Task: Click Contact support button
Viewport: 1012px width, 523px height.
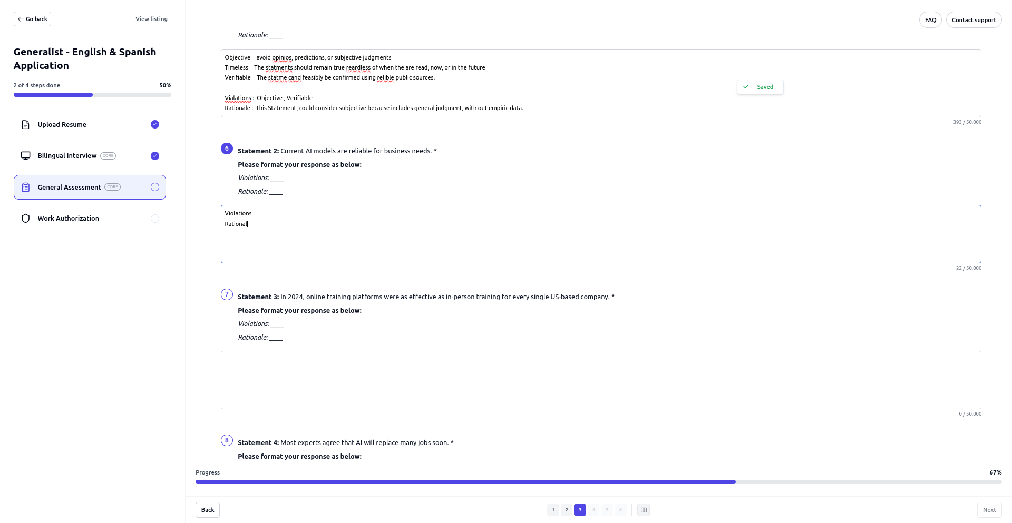Action: [x=974, y=20]
